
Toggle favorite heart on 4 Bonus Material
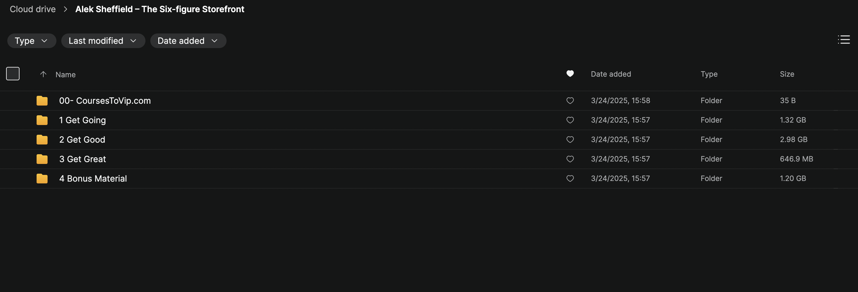coord(570,178)
